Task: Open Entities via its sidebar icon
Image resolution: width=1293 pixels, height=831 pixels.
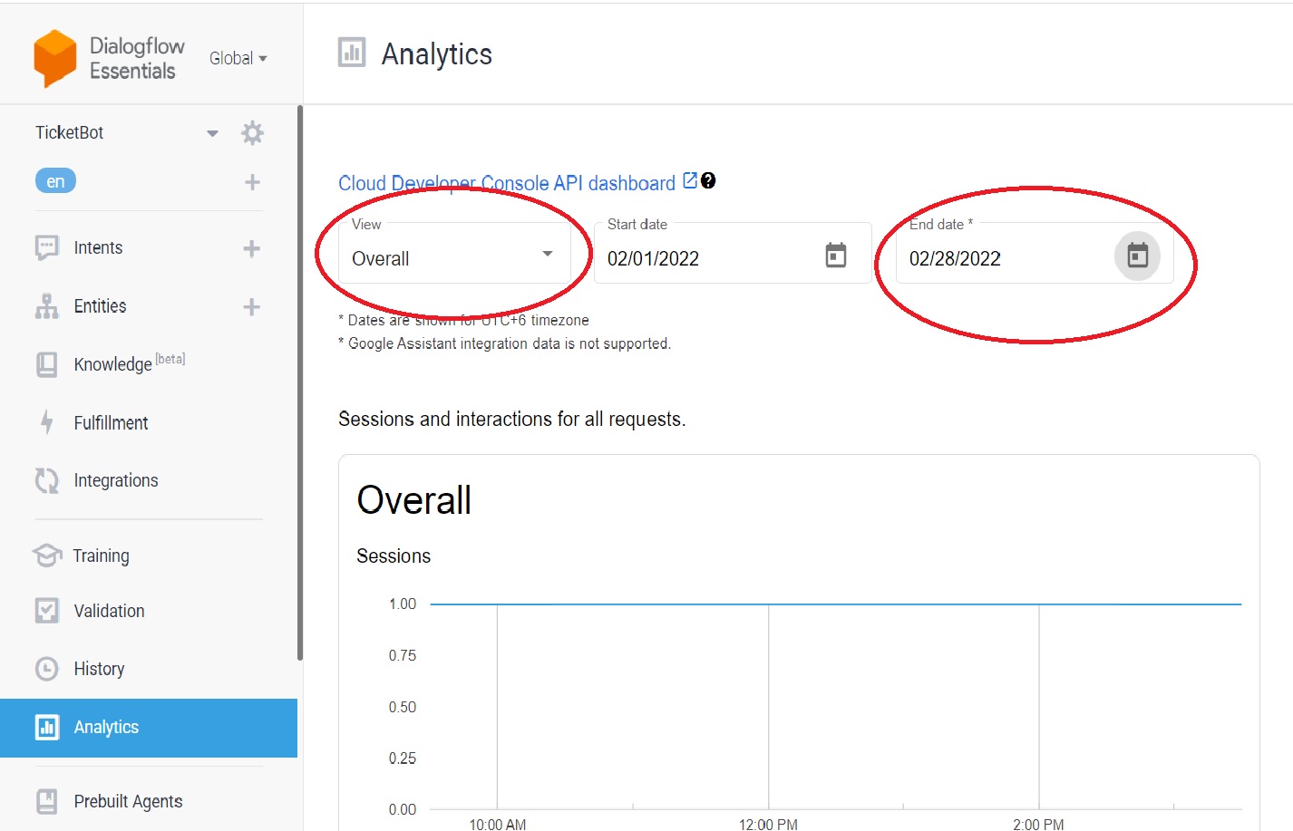Action: [x=46, y=305]
